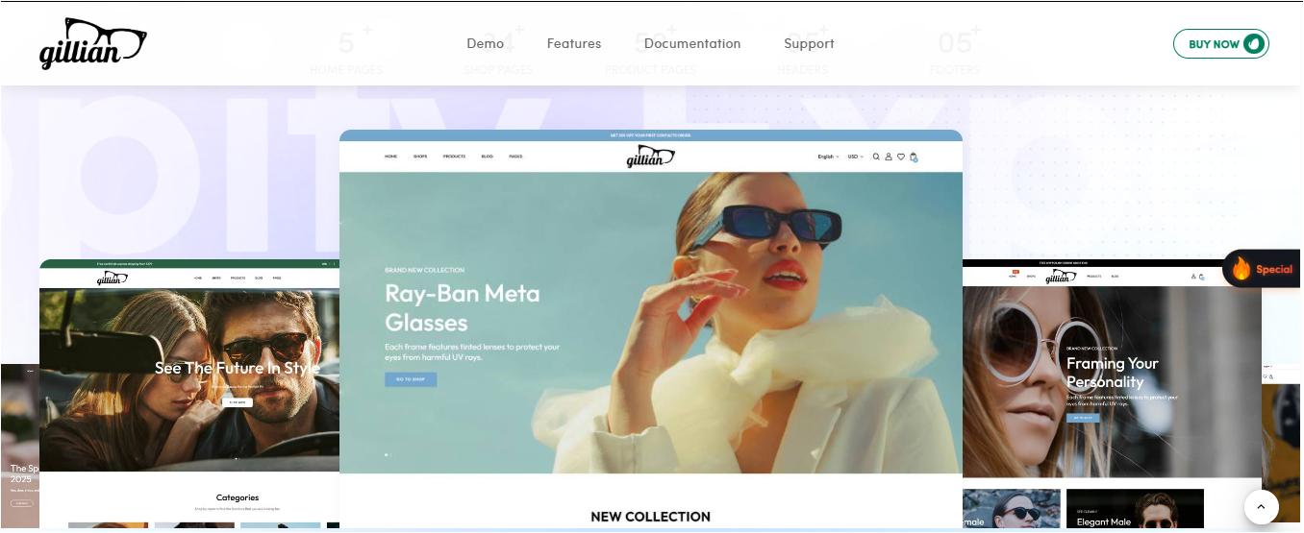
Task: Select PRODUCTS in the center demo menu
Action: coord(454,157)
